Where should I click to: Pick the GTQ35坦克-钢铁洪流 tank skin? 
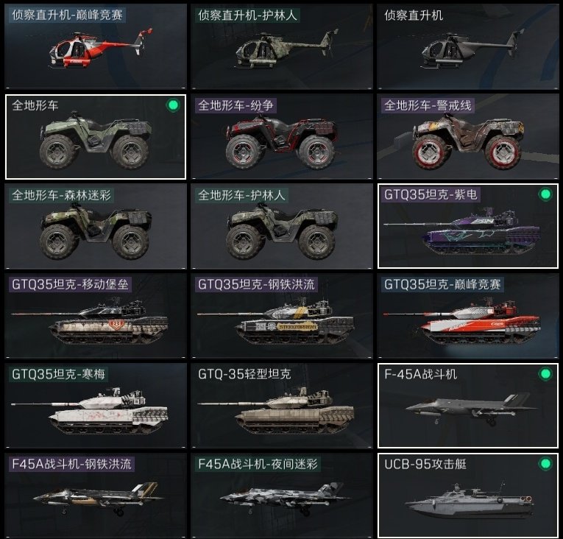point(282,316)
